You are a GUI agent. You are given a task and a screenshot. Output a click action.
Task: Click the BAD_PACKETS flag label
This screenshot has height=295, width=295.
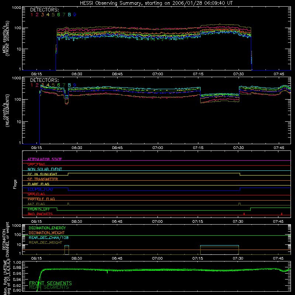point(40,214)
